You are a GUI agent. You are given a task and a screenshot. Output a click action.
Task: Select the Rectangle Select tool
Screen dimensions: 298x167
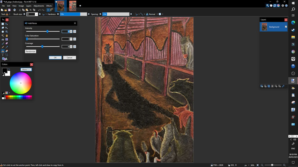[3, 24]
